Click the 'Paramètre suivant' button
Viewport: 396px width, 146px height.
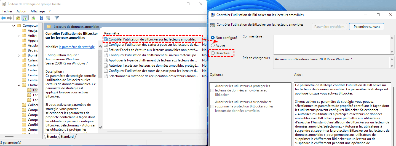pyautogui.click(x=367, y=27)
